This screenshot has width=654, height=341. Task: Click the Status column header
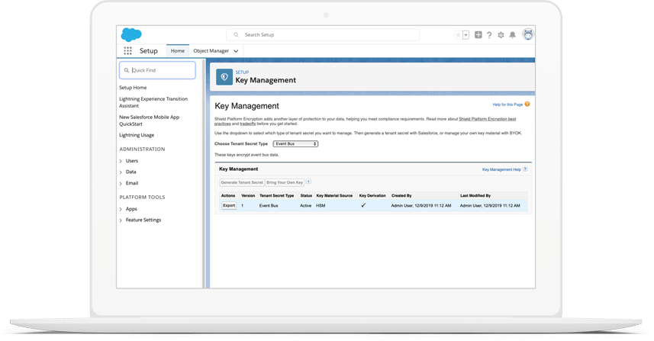pos(306,195)
